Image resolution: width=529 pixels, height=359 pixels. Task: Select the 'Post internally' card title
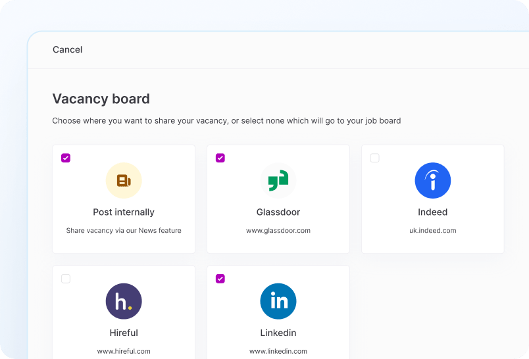(124, 212)
